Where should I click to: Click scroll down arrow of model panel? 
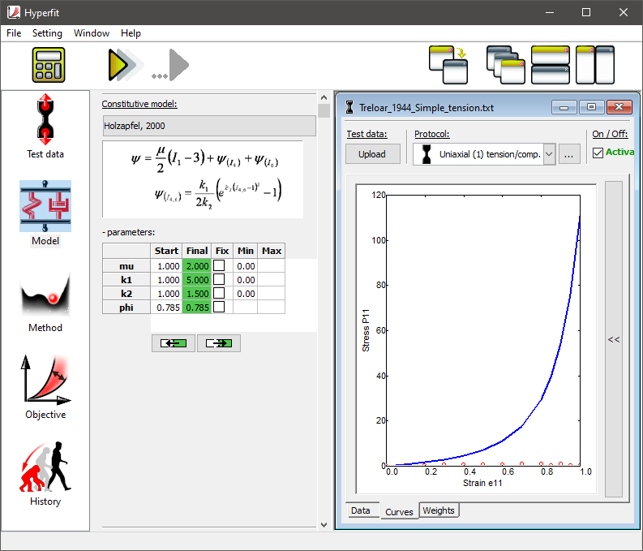point(324,525)
